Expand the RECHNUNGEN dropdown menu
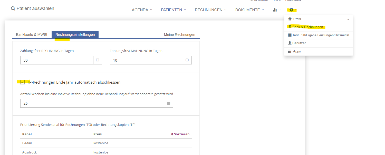This screenshot has height=155, width=385. 210,10
